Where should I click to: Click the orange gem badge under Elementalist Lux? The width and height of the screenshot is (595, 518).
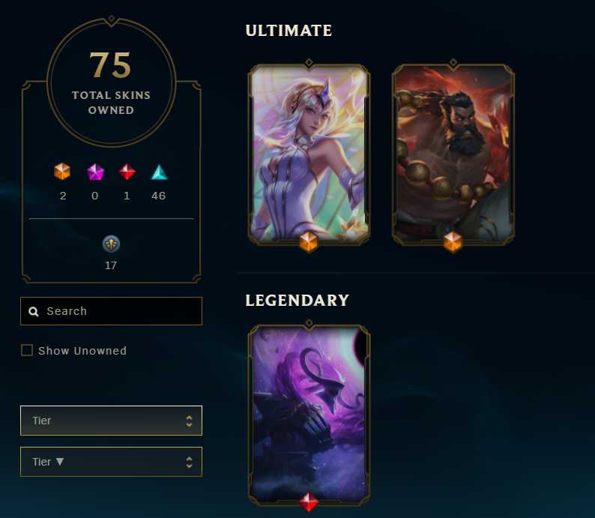pyautogui.click(x=309, y=241)
